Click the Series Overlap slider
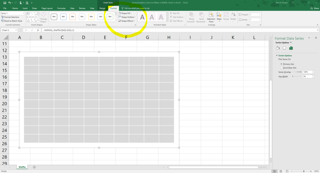Screen dimensions: 320x173 click(x=297, y=72)
